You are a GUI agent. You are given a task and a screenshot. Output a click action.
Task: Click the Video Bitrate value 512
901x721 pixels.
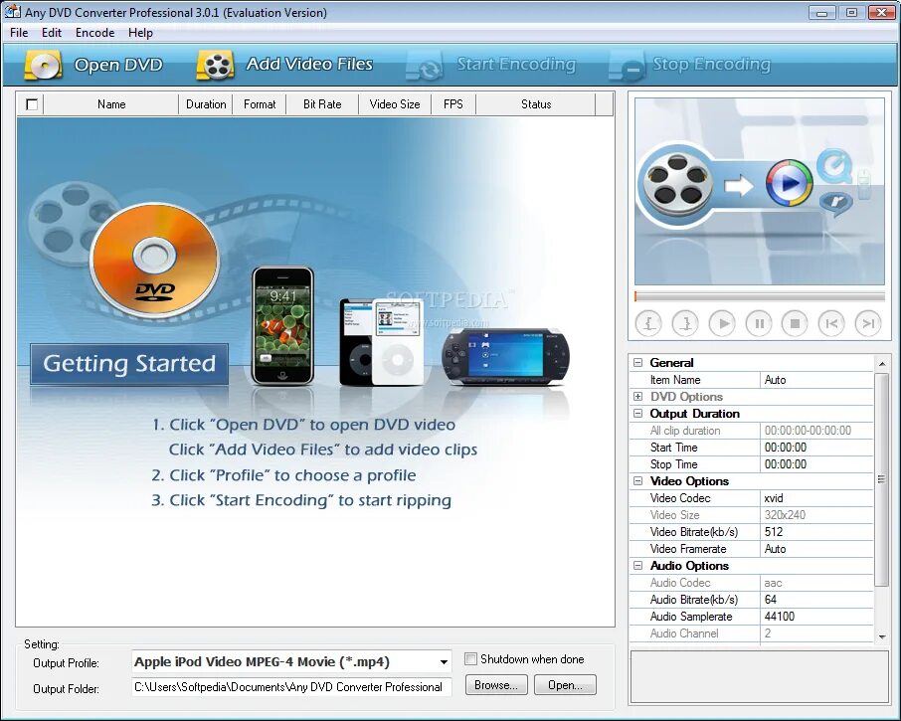pos(816,532)
